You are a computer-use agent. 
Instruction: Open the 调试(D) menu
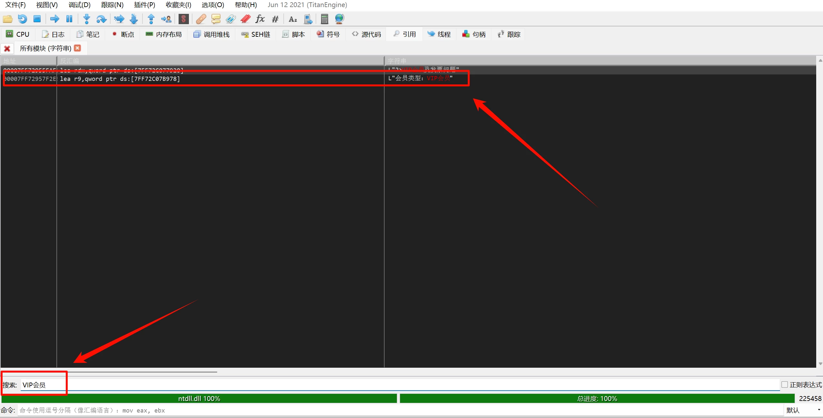pyautogui.click(x=79, y=5)
